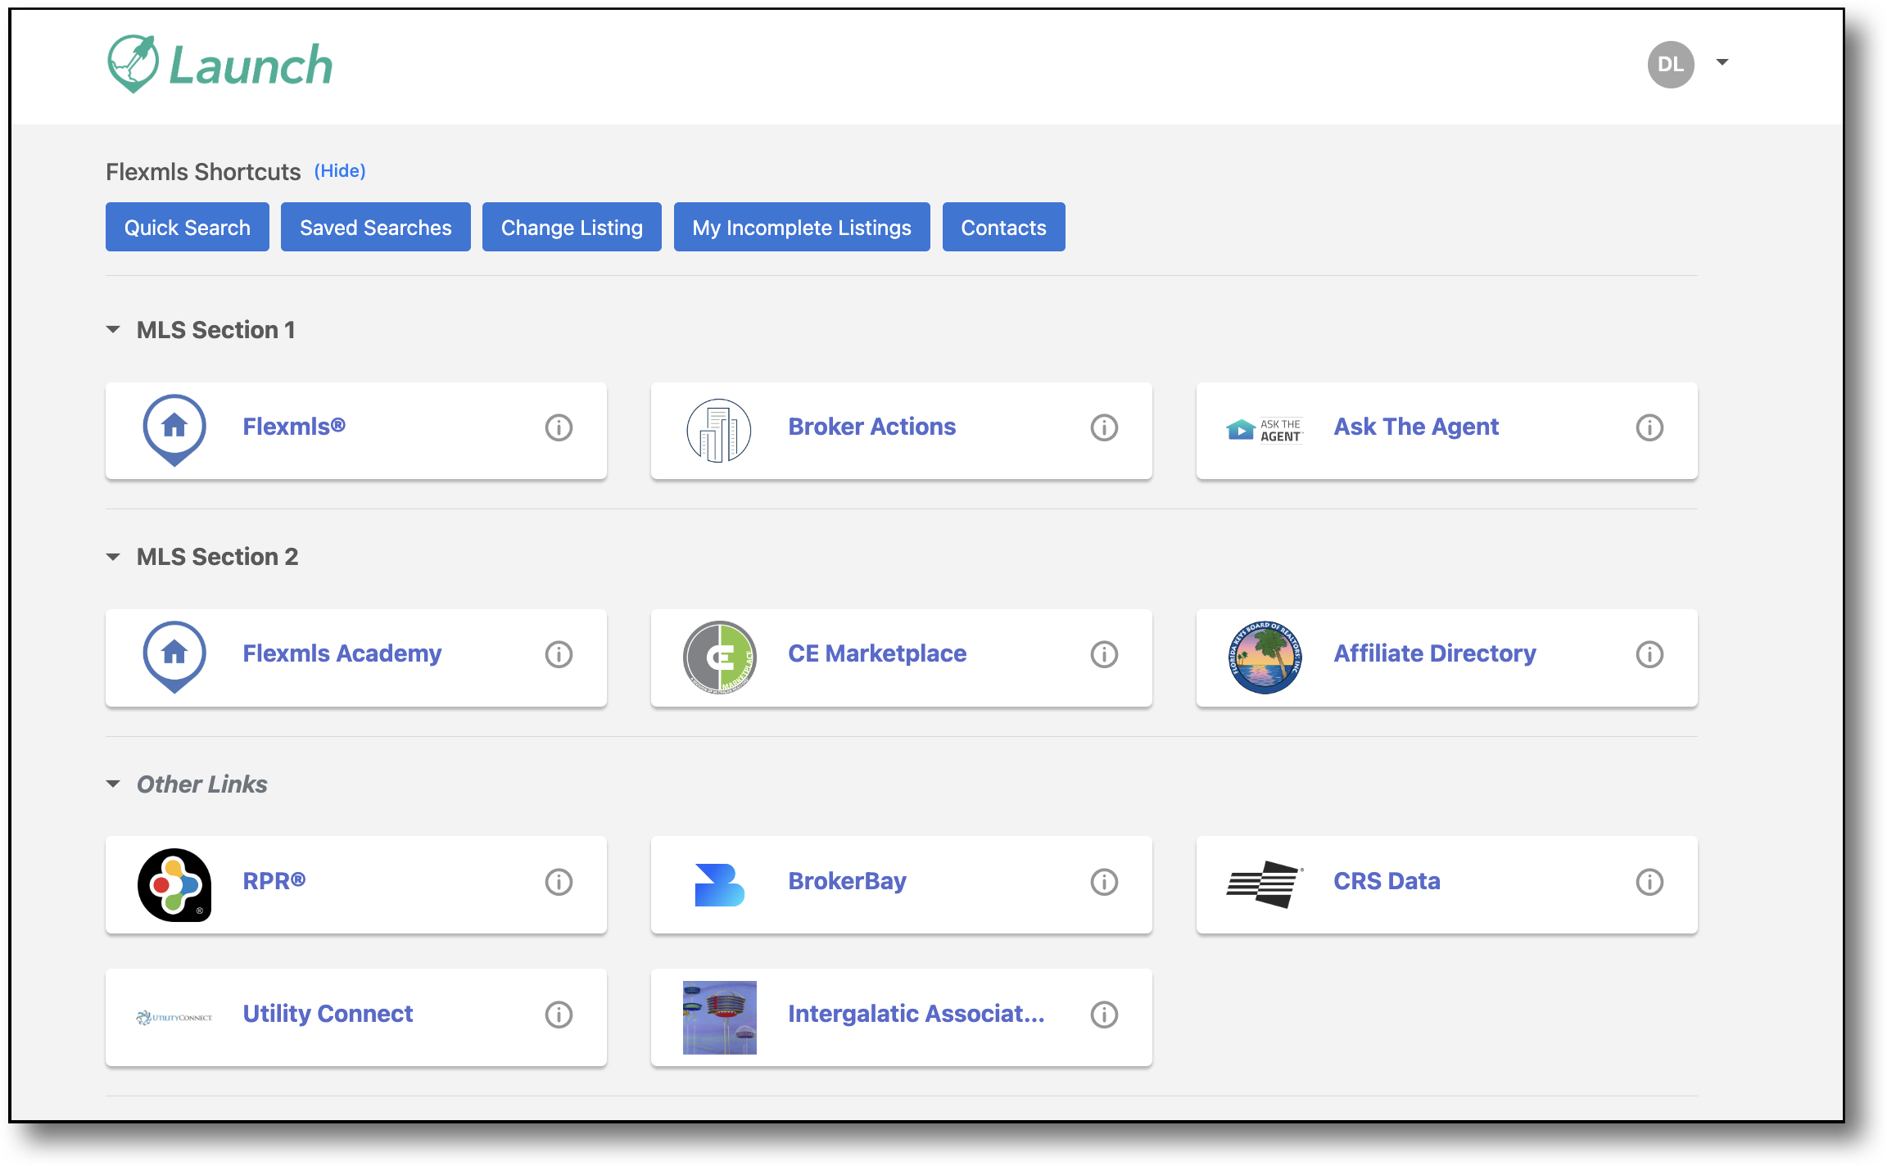Show info for BrokerBay
1887x1166 pixels.
point(1104,882)
